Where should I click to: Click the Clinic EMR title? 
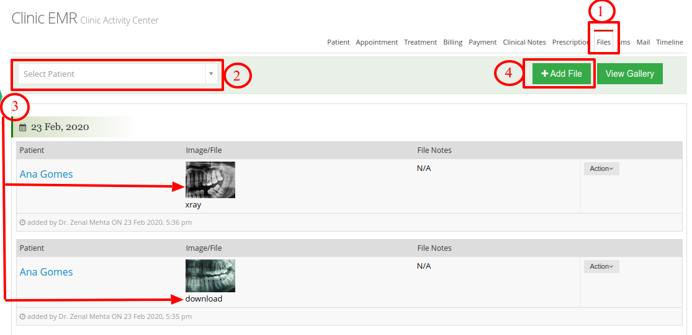click(44, 19)
